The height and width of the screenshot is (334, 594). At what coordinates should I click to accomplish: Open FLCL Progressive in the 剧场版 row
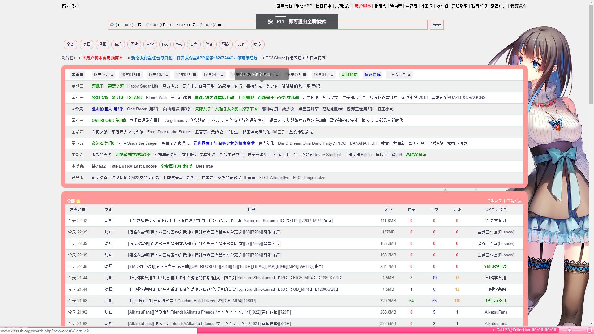tap(309, 178)
